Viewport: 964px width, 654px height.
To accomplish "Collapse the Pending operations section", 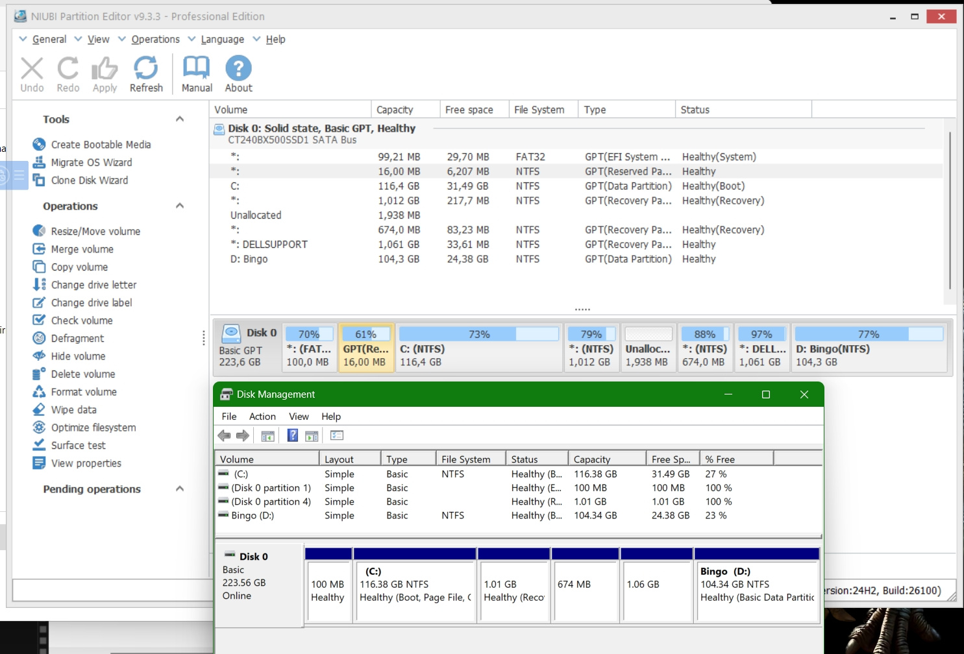I will (180, 489).
